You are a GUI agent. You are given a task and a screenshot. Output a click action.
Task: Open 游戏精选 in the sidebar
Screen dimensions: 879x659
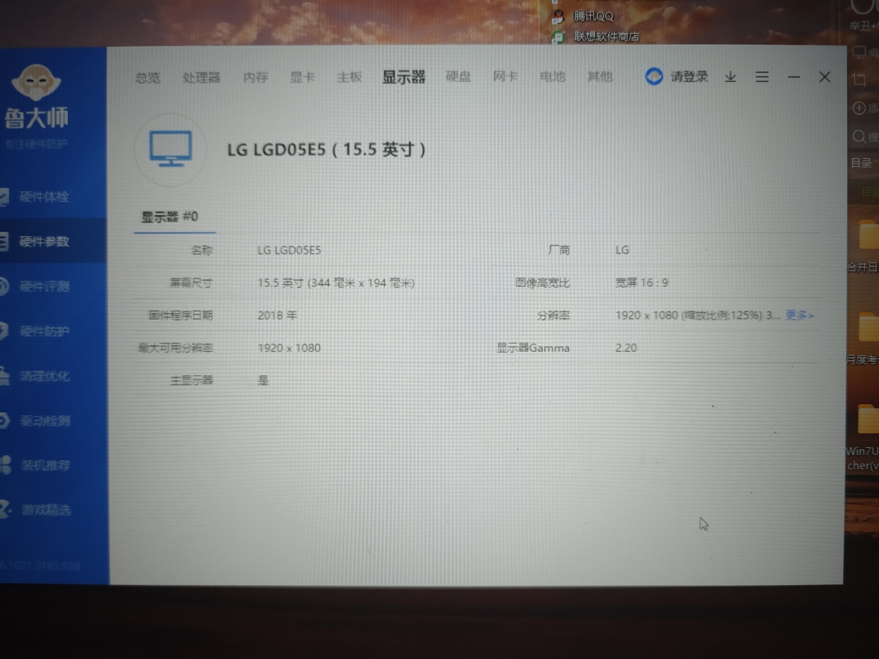[47, 510]
